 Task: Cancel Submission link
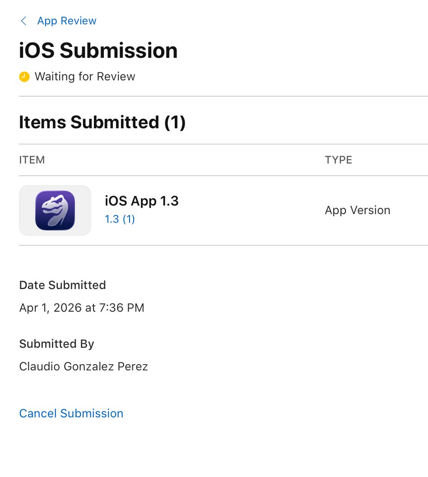71,413
